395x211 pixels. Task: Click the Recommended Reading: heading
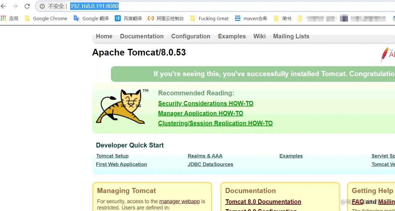click(x=196, y=93)
